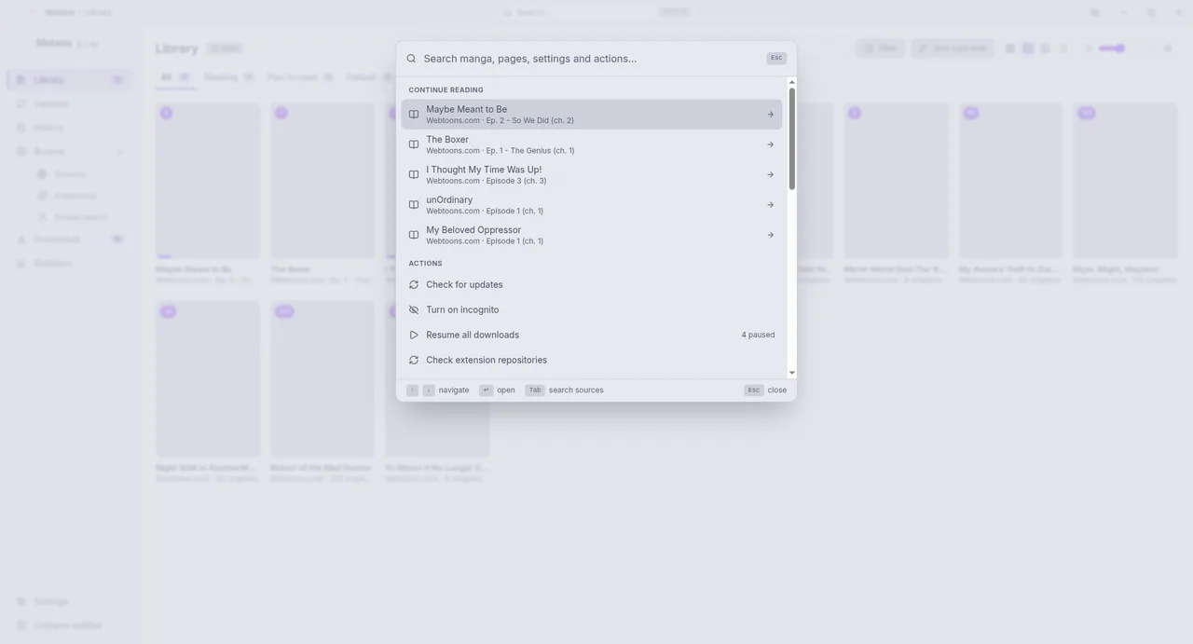Open Statistics in the background sidebar
Screen dimensions: 1193x644
click(x=69, y=264)
